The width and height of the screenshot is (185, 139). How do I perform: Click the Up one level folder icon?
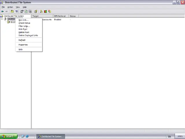click(x=12, y=12)
